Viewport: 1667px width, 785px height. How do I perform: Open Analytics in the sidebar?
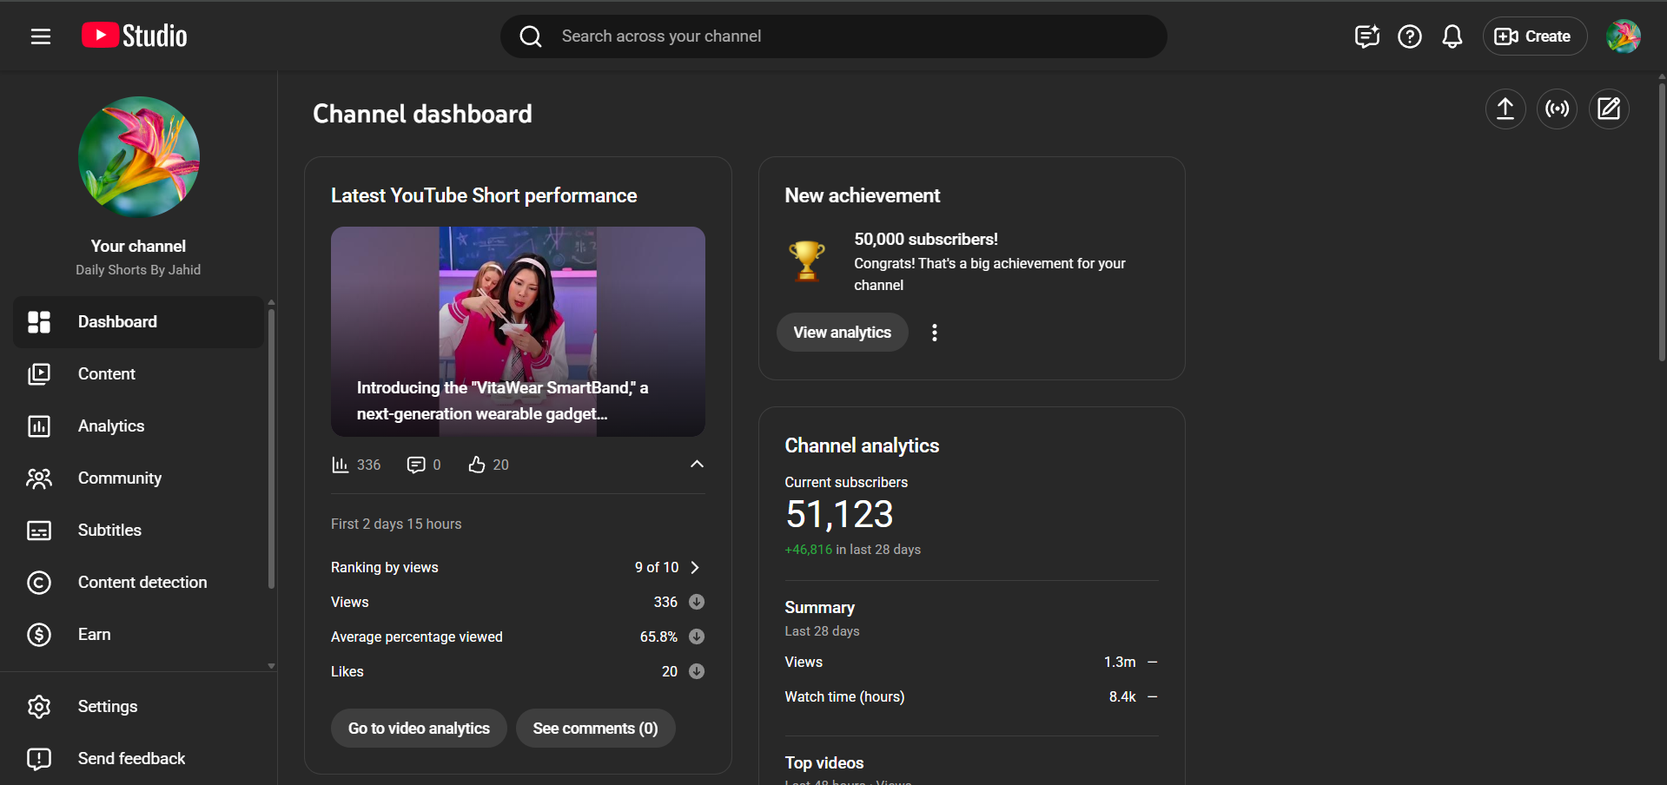pyautogui.click(x=111, y=426)
